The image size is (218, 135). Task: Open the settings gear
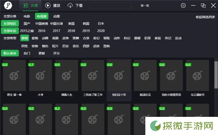pos(183,5)
